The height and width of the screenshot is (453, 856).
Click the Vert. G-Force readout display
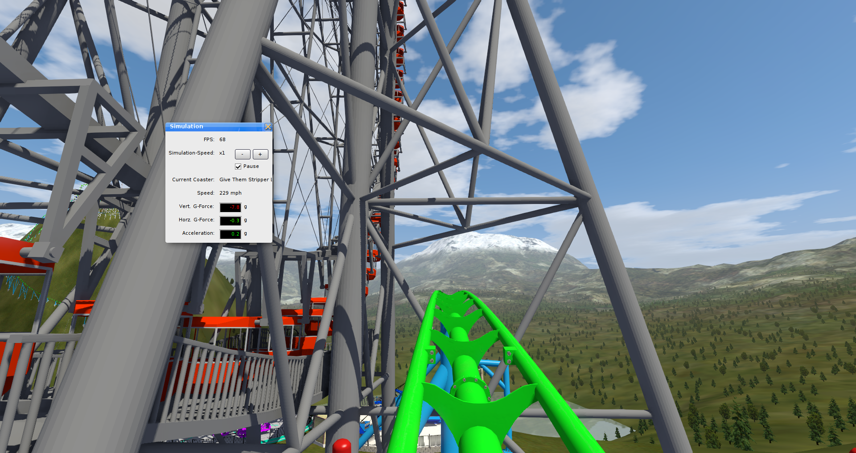click(230, 207)
